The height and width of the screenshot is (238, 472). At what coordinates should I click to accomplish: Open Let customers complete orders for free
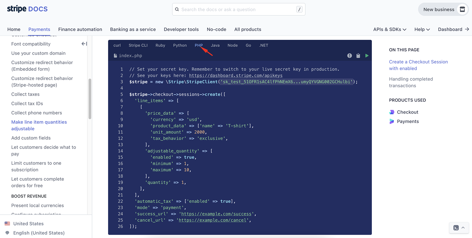pyautogui.click(x=38, y=182)
